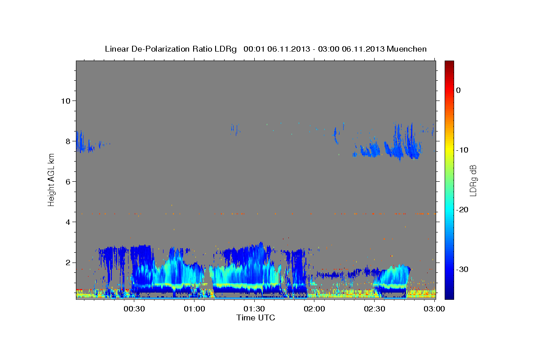
Task: Click the height tick label '2'
Action: [67, 263]
